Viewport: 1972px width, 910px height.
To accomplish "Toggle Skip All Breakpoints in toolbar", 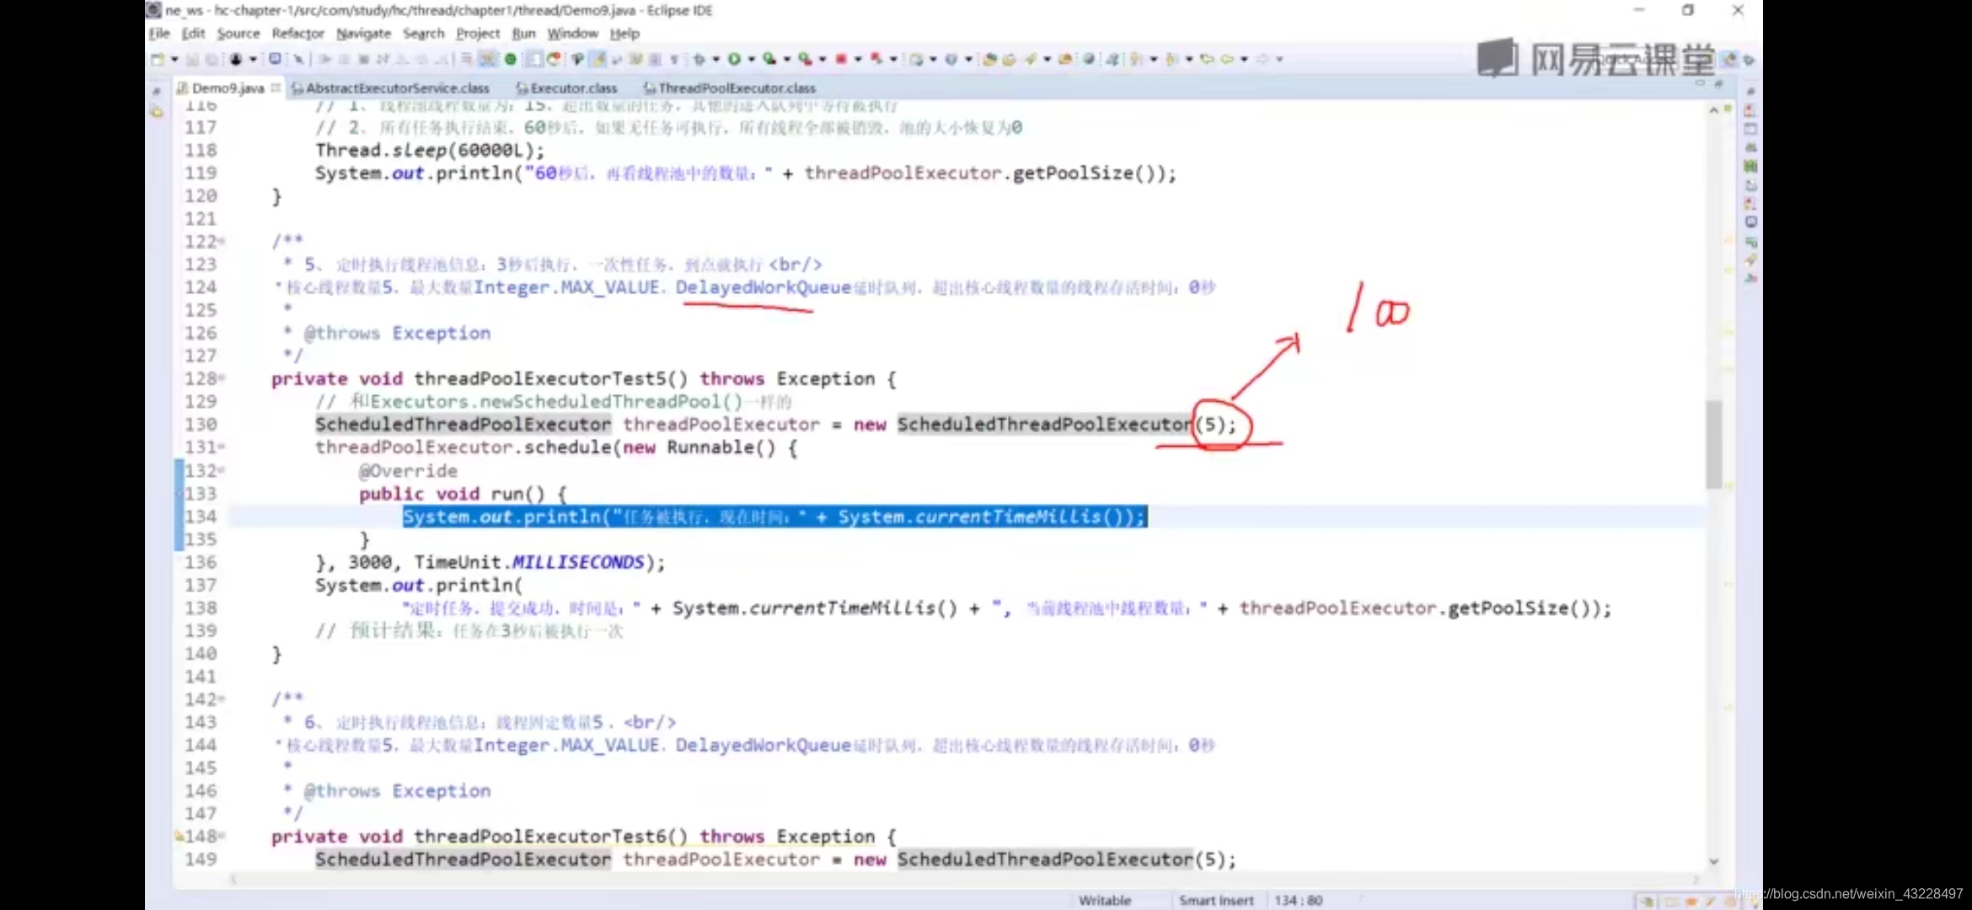I will [x=298, y=59].
